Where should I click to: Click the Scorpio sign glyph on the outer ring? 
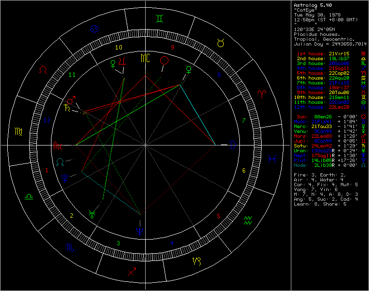coord(70,247)
